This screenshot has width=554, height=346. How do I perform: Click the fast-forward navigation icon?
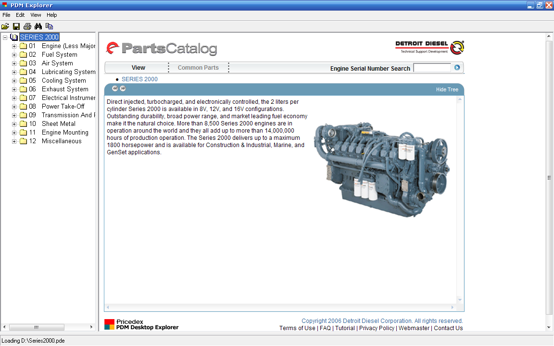123,88
